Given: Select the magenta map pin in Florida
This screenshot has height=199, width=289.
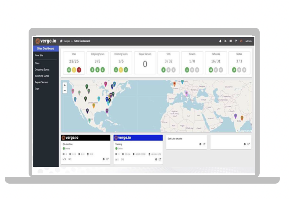Looking at the screenshot, I should pyautogui.click(x=107, y=111).
